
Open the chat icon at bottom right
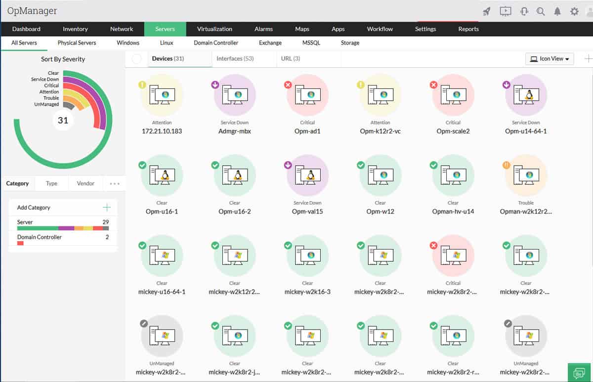click(579, 373)
